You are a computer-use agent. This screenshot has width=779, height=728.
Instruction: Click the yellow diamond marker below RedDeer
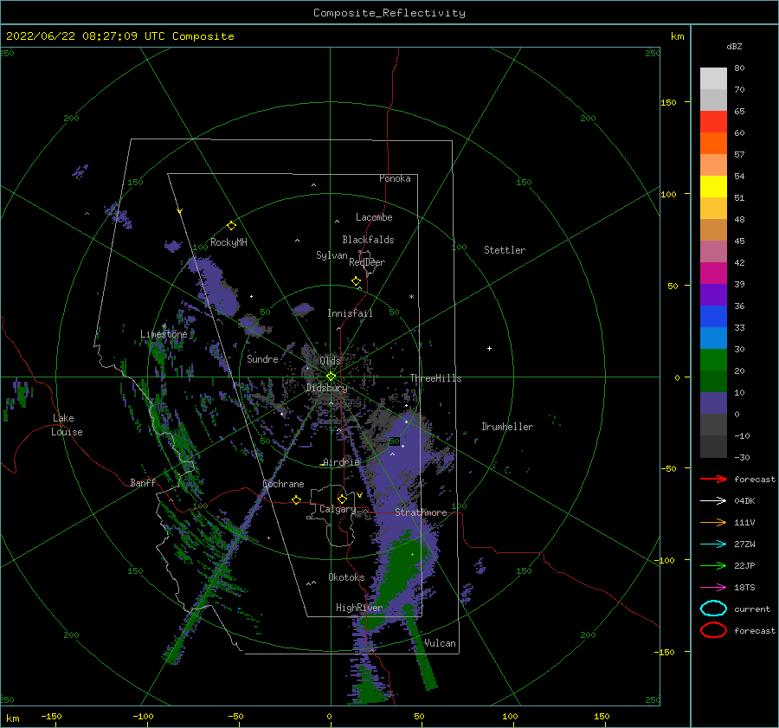pyautogui.click(x=356, y=281)
